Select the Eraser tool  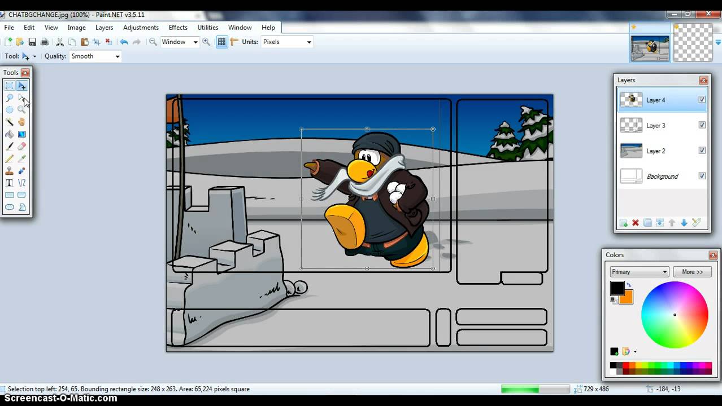click(21, 146)
